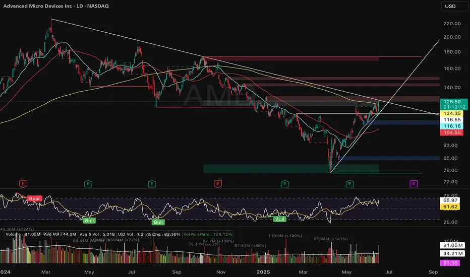The width and height of the screenshot is (470, 277).
Task: Open the green earnings marker for August 2024
Action: tap(152, 183)
